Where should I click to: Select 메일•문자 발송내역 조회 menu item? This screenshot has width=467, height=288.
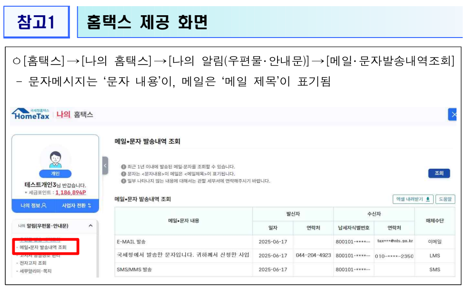coord(43,247)
